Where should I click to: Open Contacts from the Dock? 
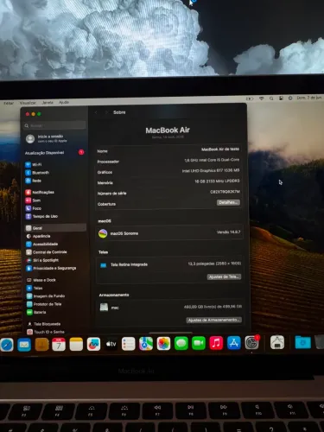coord(41,345)
